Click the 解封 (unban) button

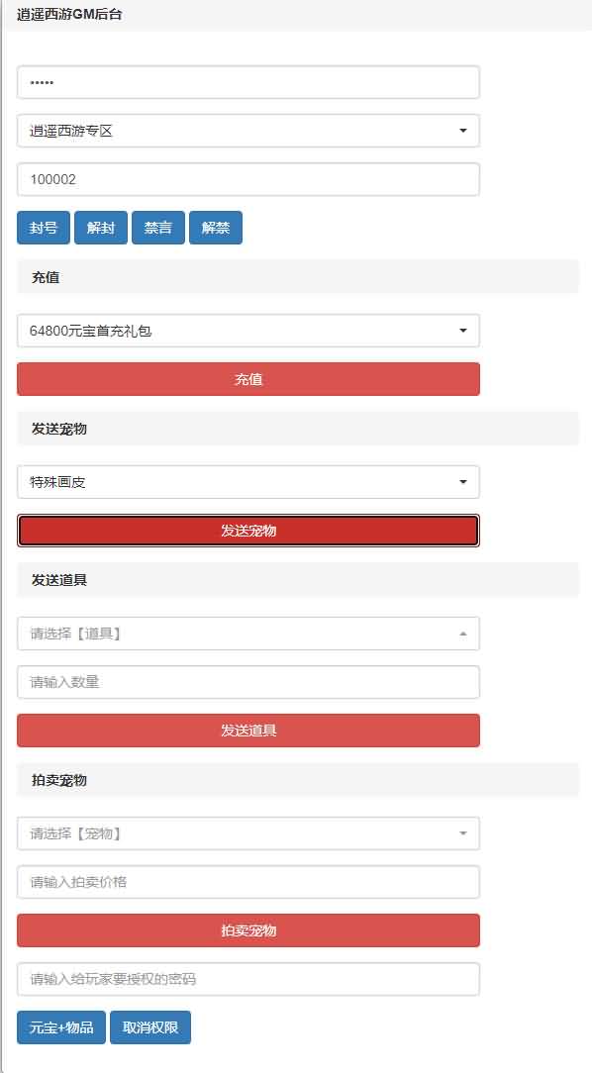pyautogui.click(x=100, y=227)
